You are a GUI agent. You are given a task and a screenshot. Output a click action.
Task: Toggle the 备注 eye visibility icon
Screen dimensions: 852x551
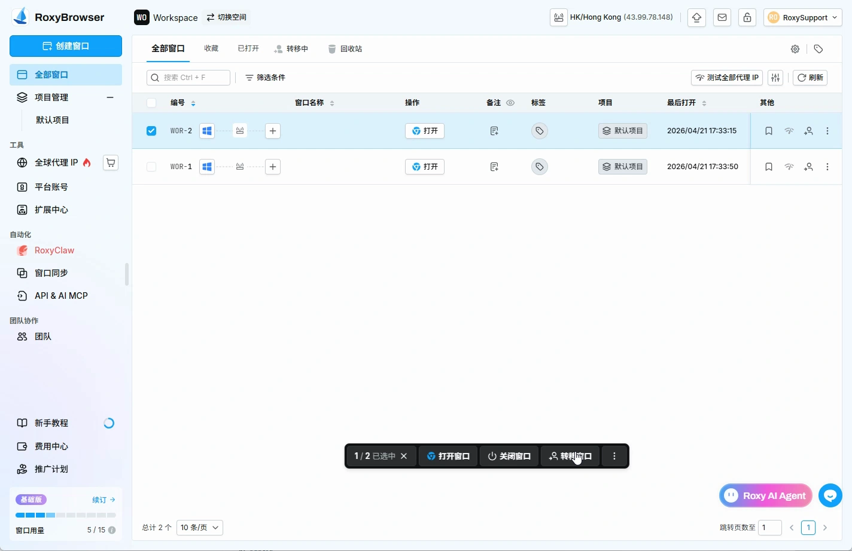pyautogui.click(x=510, y=103)
